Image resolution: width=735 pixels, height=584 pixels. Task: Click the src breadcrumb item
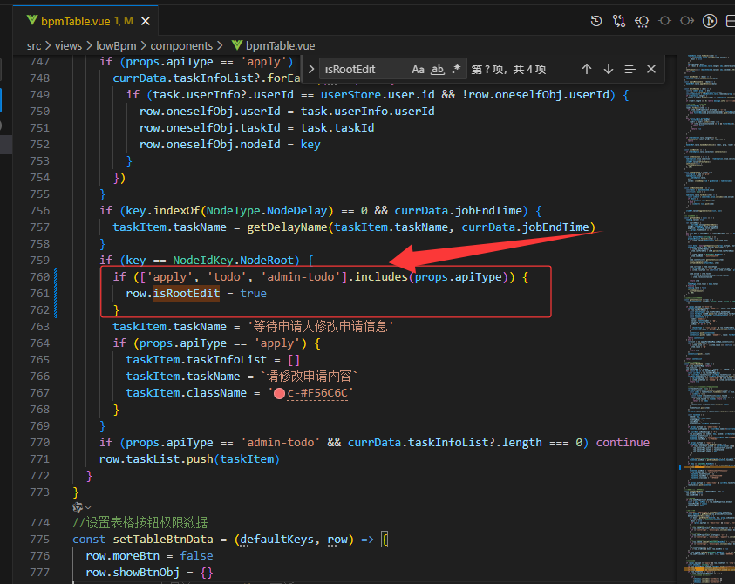pyautogui.click(x=35, y=45)
